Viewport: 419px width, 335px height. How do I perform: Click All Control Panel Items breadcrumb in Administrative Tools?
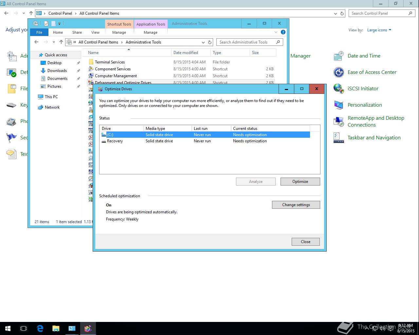[98, 42]
